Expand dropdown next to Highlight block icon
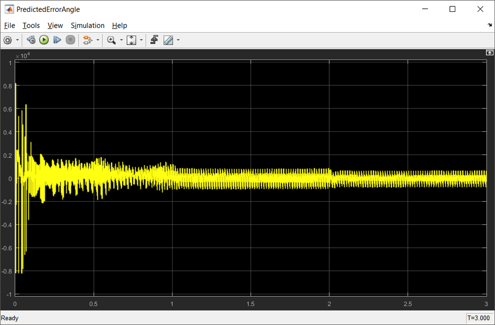 [98, 40]
